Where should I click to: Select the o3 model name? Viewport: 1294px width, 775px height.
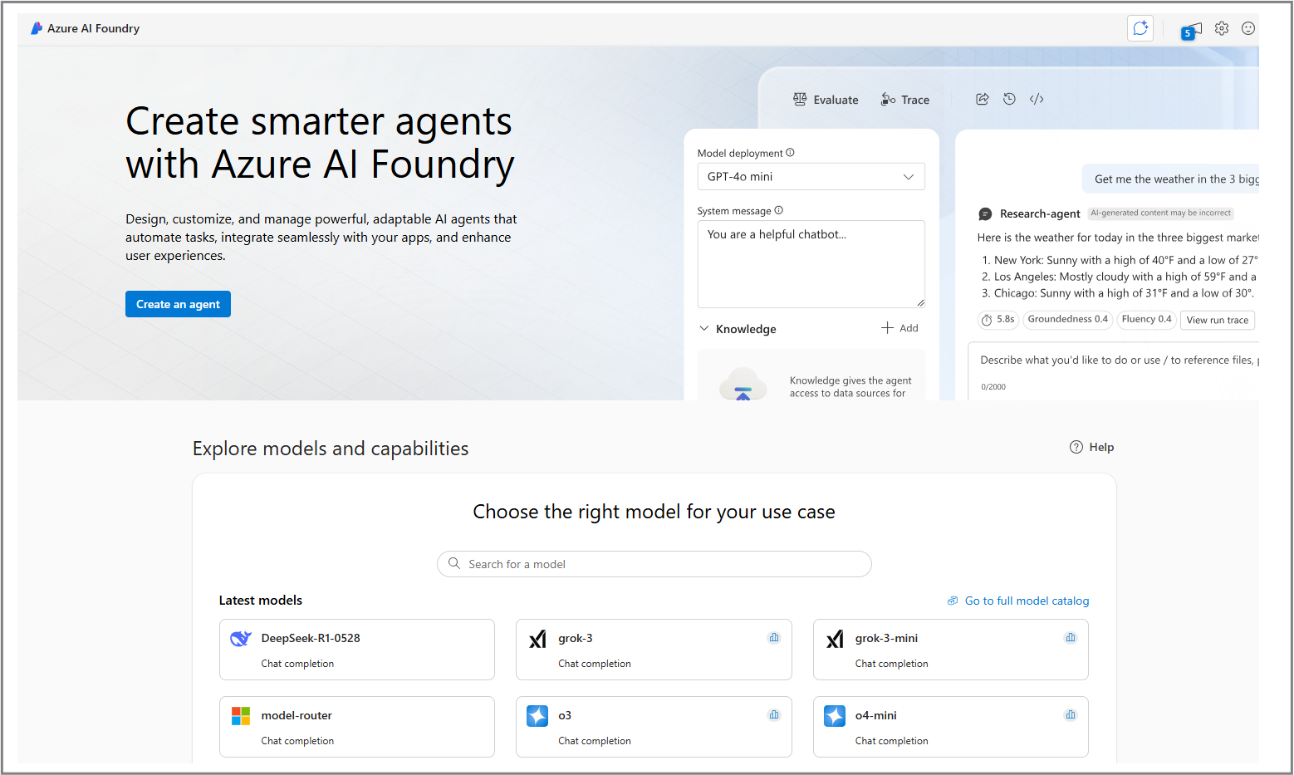click(565, 715)
